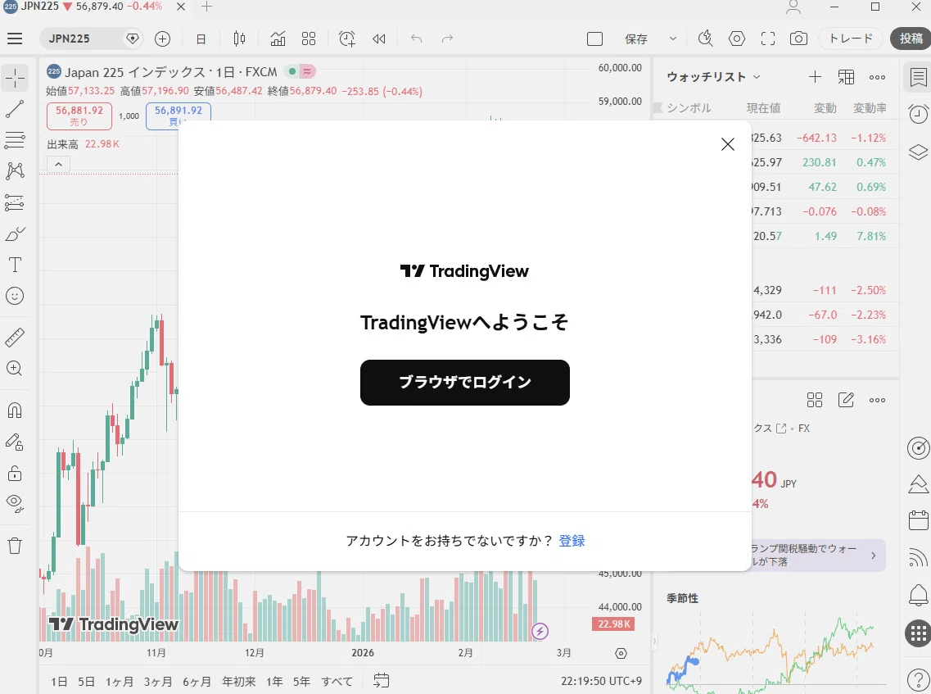
Task: Select the zoom in tool
Action: point(15,369)
